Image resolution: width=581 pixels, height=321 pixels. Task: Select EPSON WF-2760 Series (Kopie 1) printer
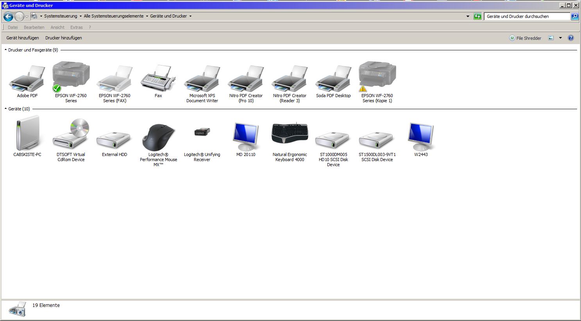pyautogui.click(x=377, y=82)
